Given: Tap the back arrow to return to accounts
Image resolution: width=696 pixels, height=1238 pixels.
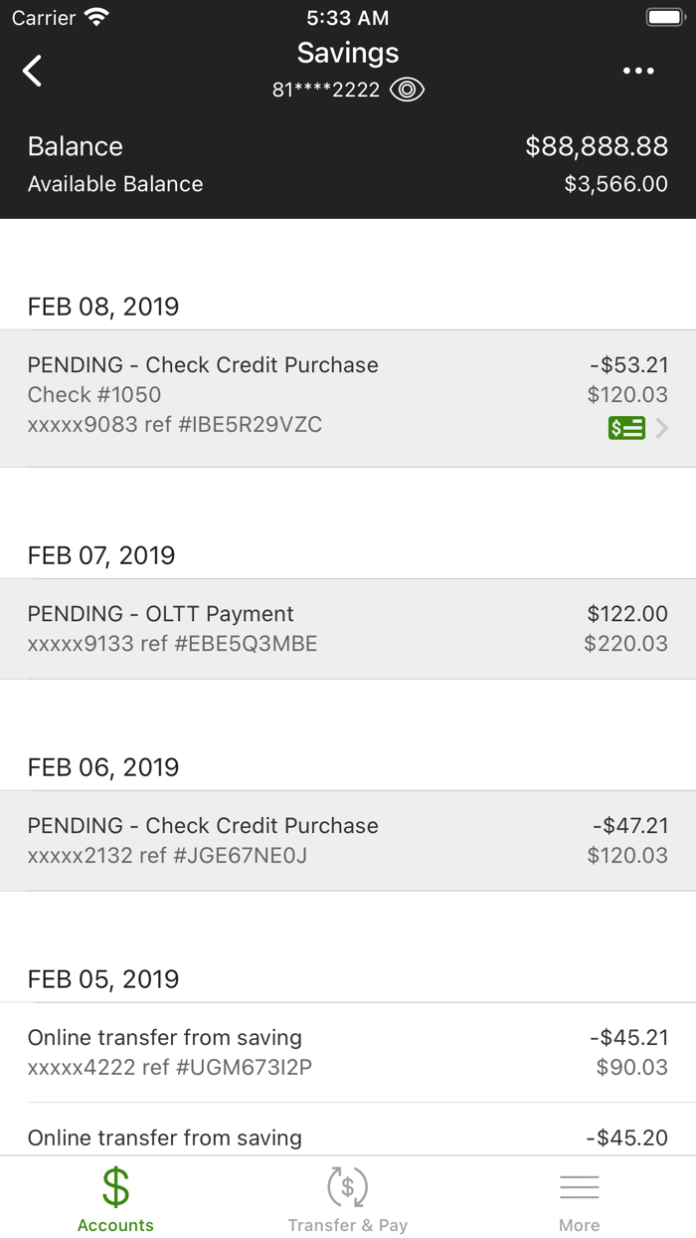Looking at the screenshot, I should (x=31, y=71).
